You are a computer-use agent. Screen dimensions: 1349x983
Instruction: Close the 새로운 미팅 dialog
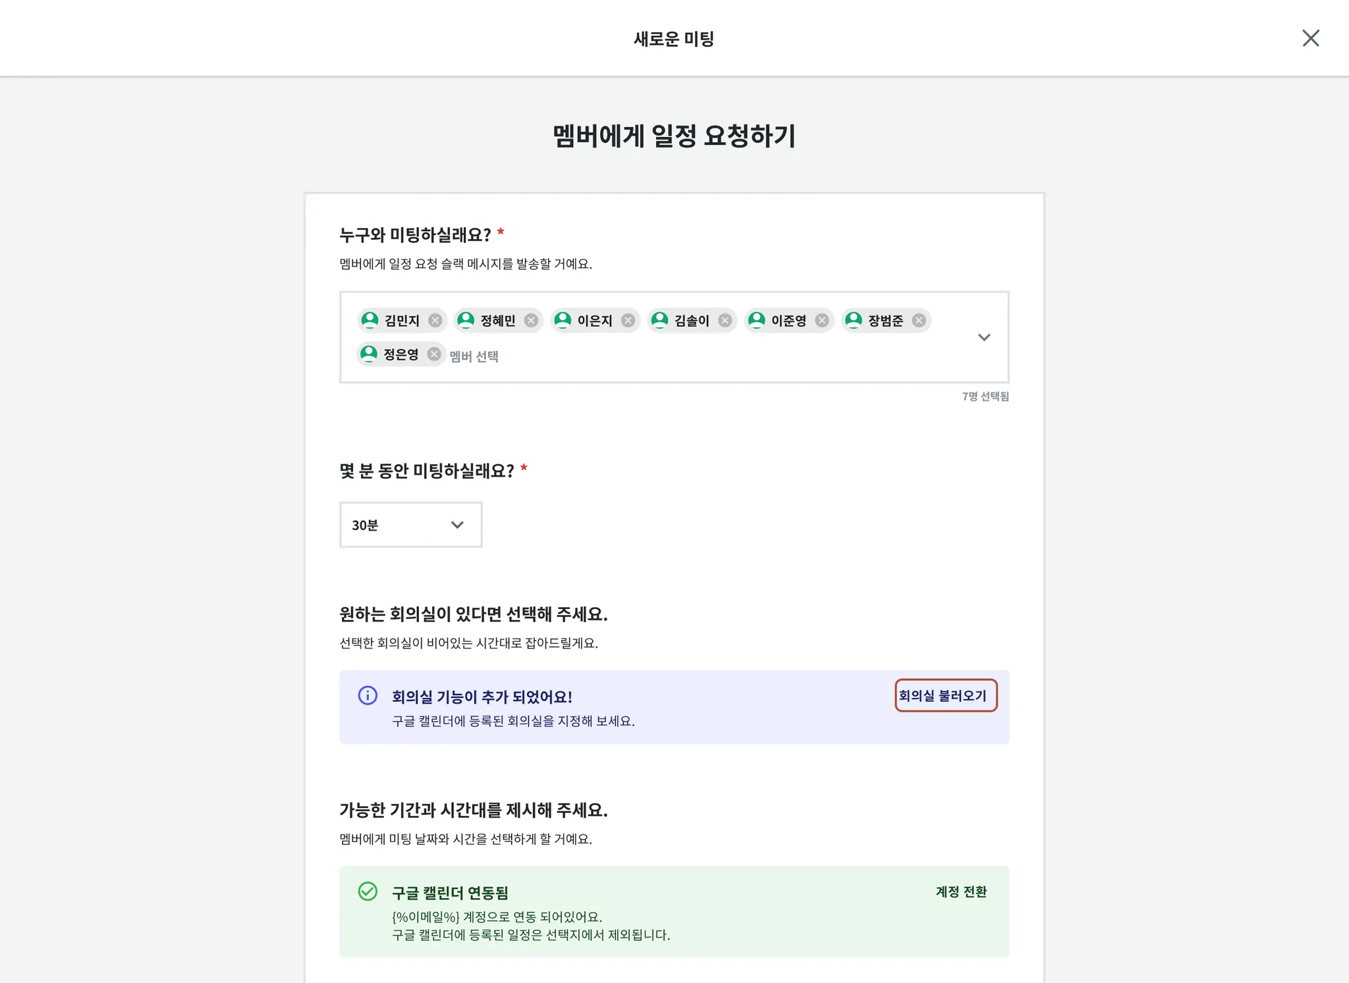[x=1310, y=38]
